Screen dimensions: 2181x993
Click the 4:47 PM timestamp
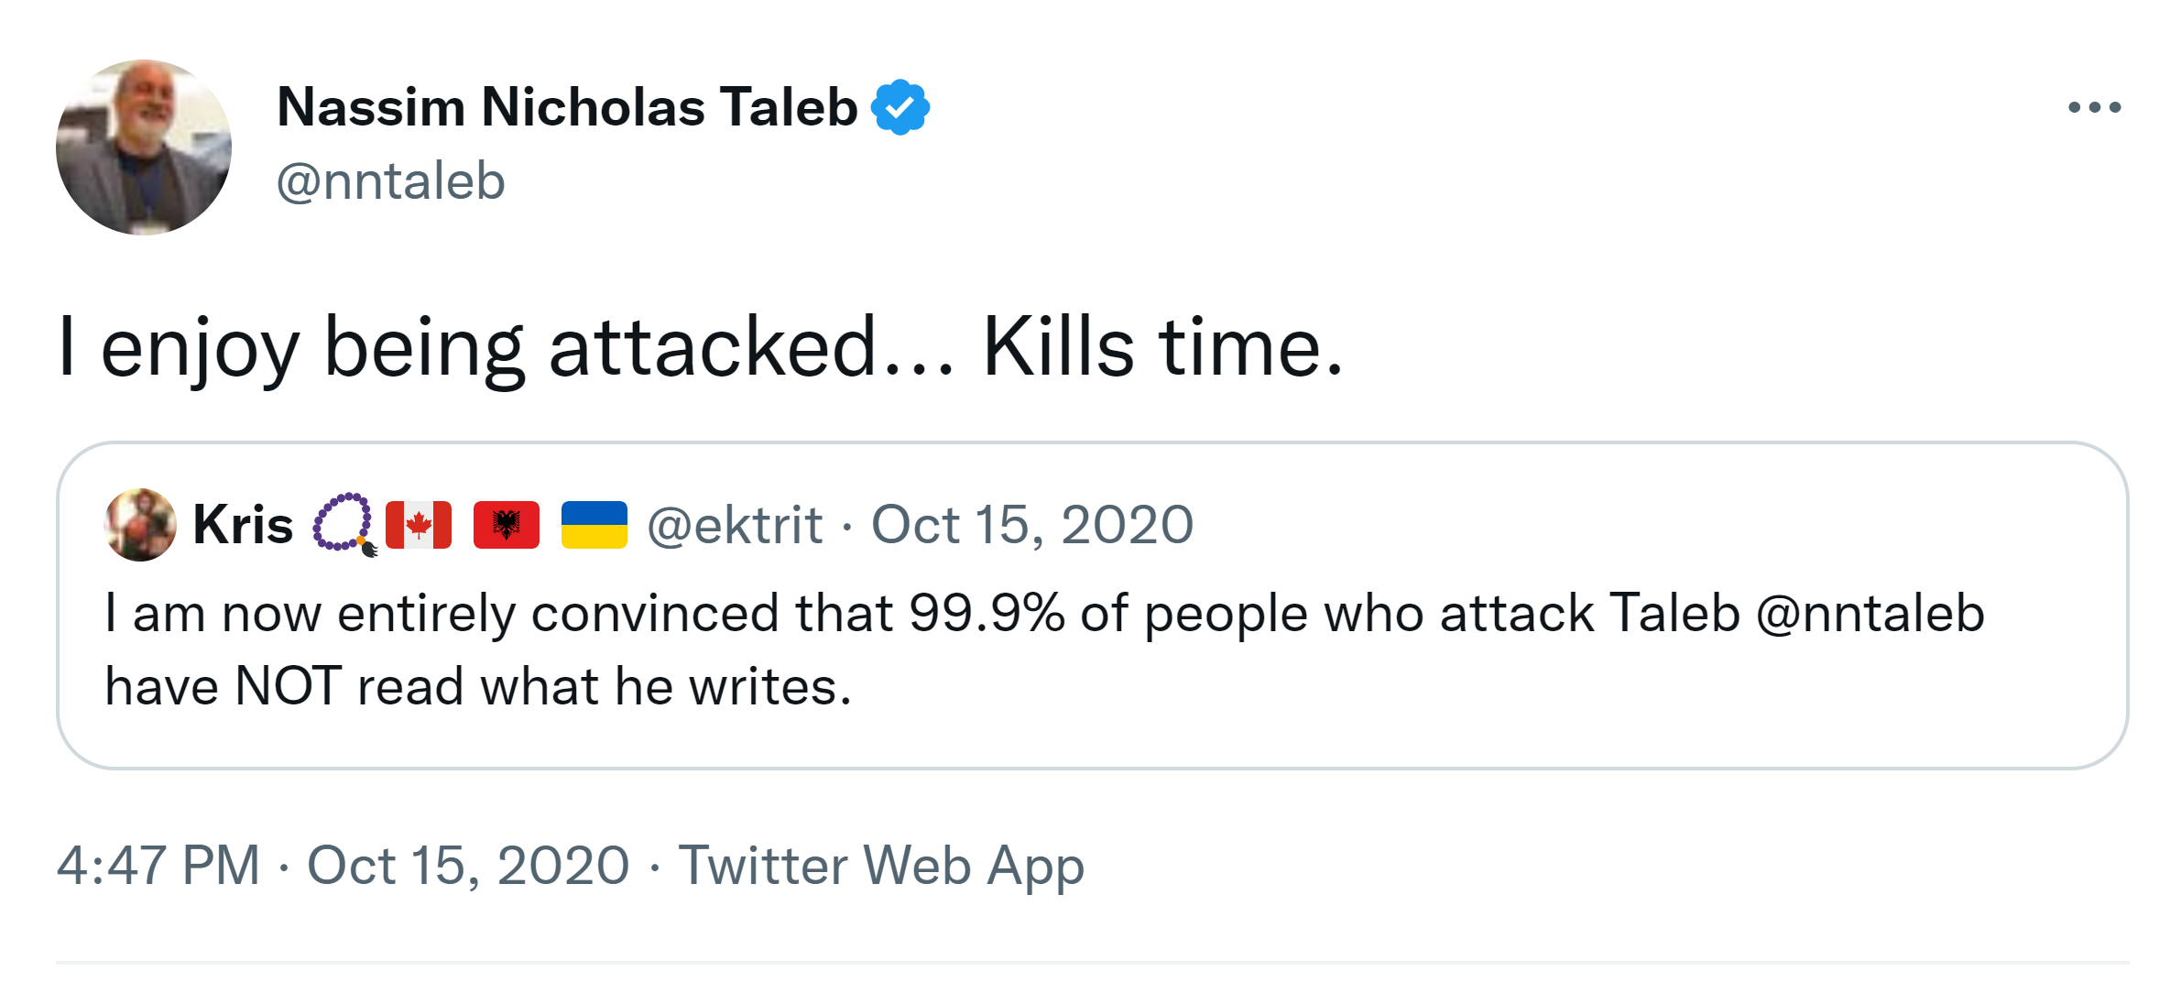click(158, 866)
